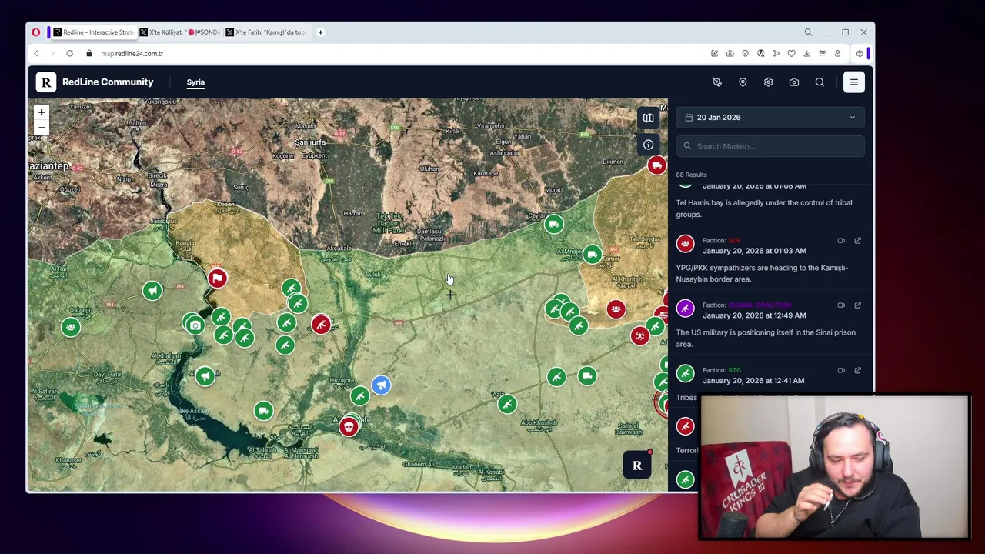985x554 pixels.
Task: Select the Syria tab
Action: coord(195,82)
